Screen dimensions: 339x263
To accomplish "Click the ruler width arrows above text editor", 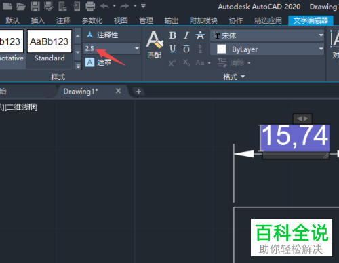I will 302,119.
